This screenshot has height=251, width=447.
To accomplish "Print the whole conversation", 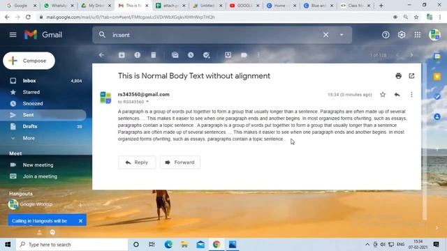I will click(399, 76).
